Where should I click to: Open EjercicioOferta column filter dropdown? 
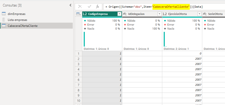point(199,14)
